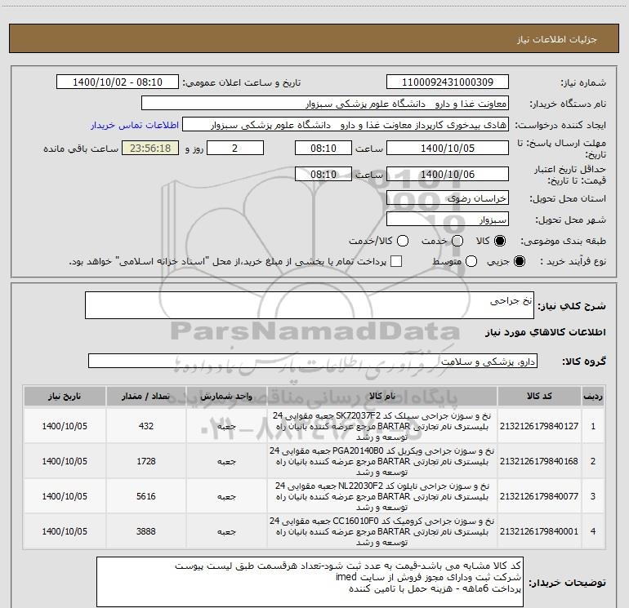Screen dimensions: 629x608
Task: Click the vicryl suture PGA20140B0 item name
Action: tap(382, 461)
